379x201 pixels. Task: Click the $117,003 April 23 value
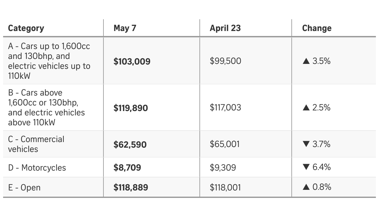coord(225,108)
